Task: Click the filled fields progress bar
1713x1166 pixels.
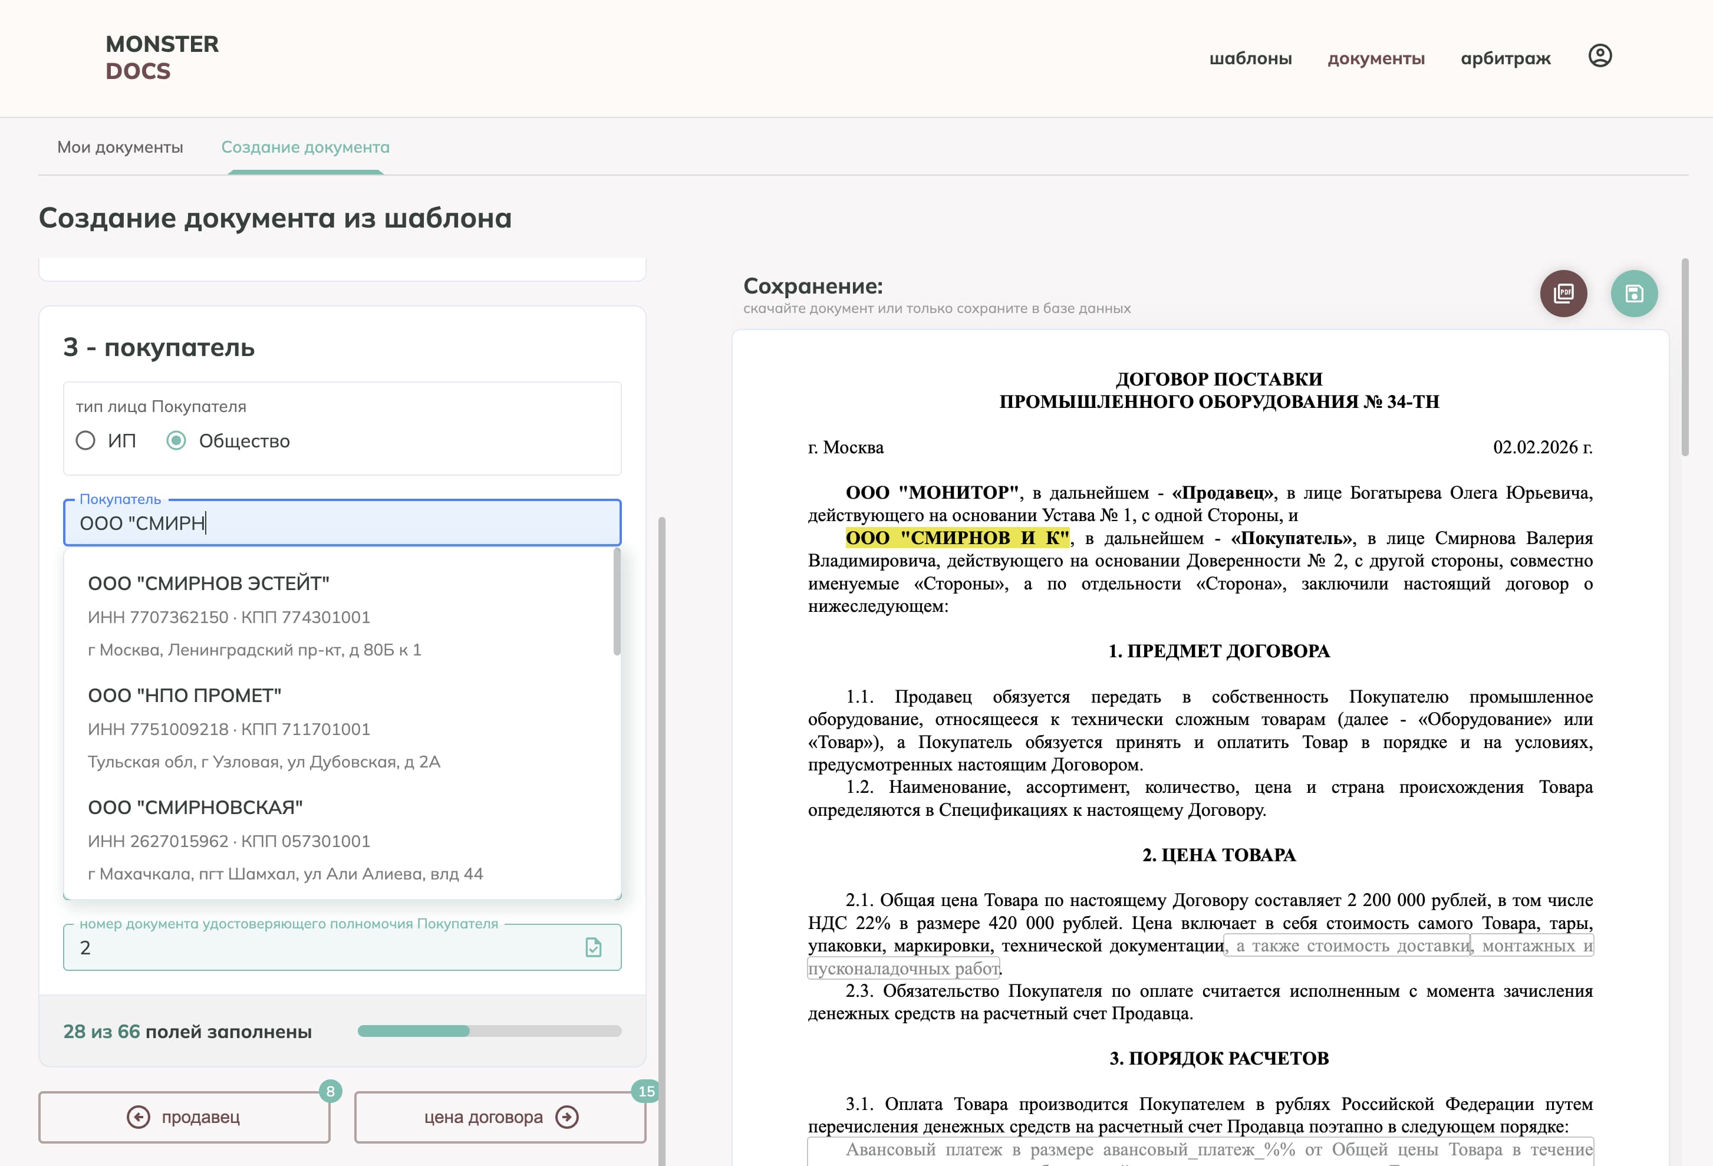Action: click(x=489, y=1031)
